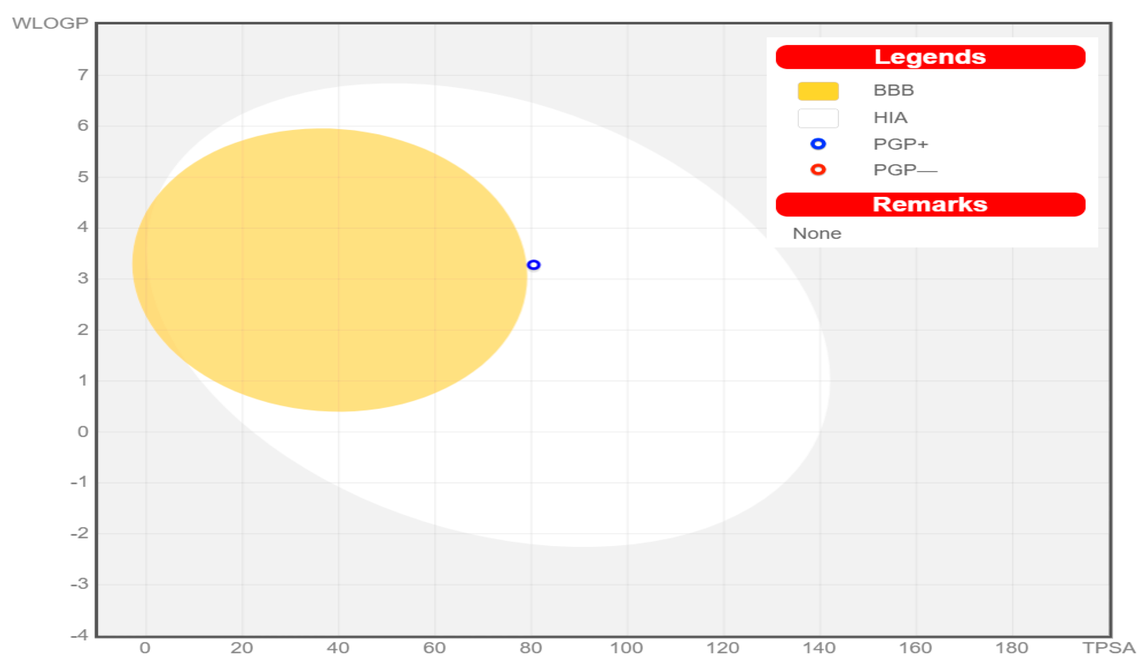Click the PGP— legend label text
Viewport: 1144px width, 669px height.
click(905, 170)
